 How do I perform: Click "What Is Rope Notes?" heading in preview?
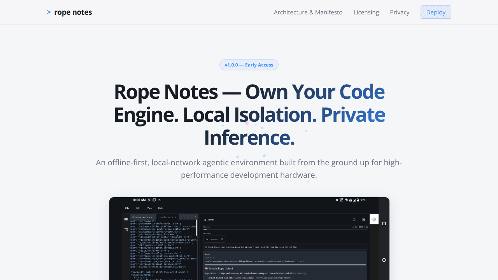218,268
